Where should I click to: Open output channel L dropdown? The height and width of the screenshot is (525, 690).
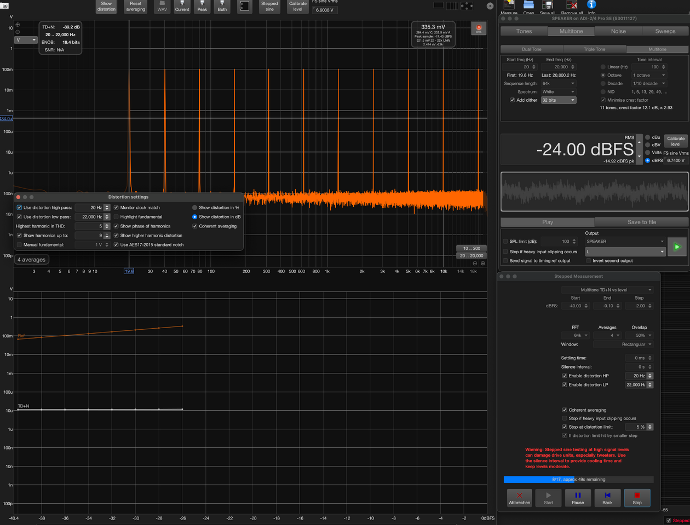point(625,252)
